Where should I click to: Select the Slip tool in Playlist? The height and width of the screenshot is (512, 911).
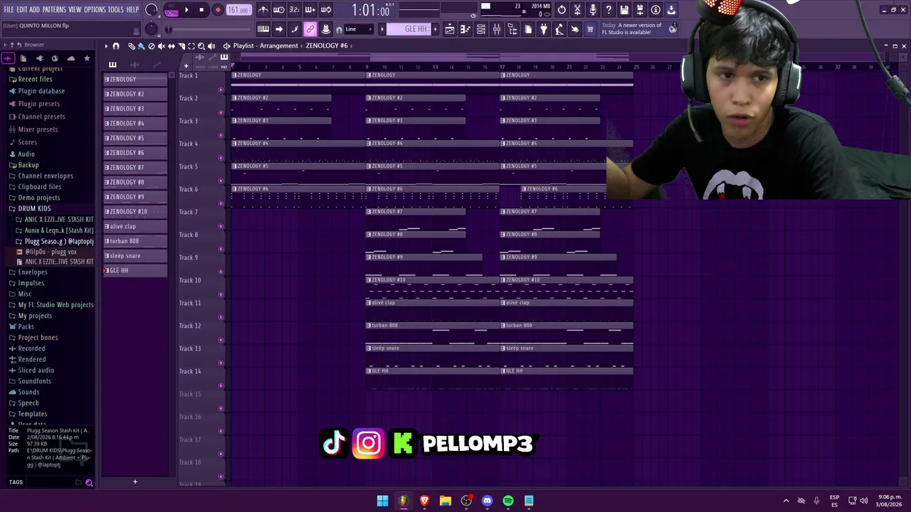pos(171,46)
